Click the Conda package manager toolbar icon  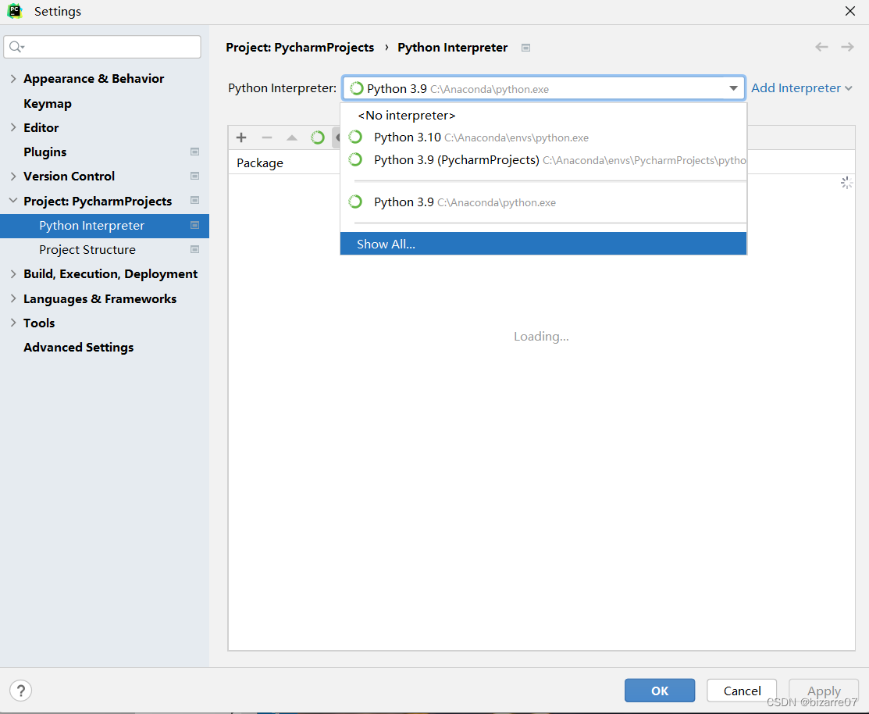(318, 137)
